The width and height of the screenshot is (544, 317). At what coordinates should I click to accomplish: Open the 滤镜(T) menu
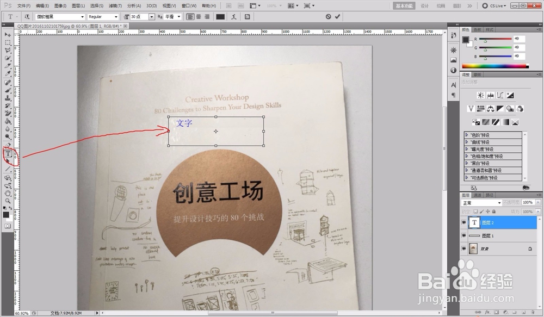pyautogui.click(x=115, y=5)
